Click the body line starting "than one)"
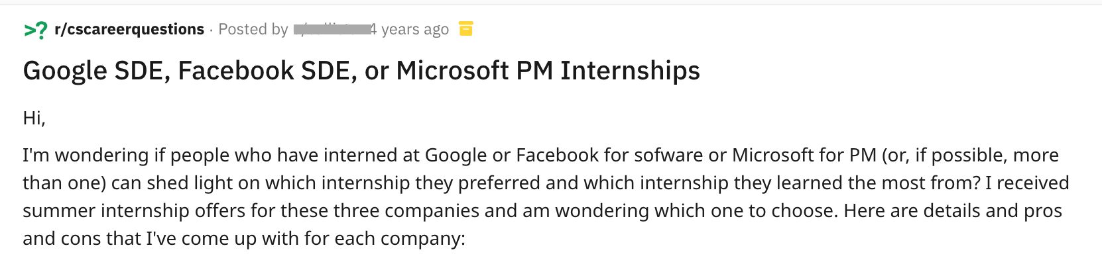 pos(546,183)
